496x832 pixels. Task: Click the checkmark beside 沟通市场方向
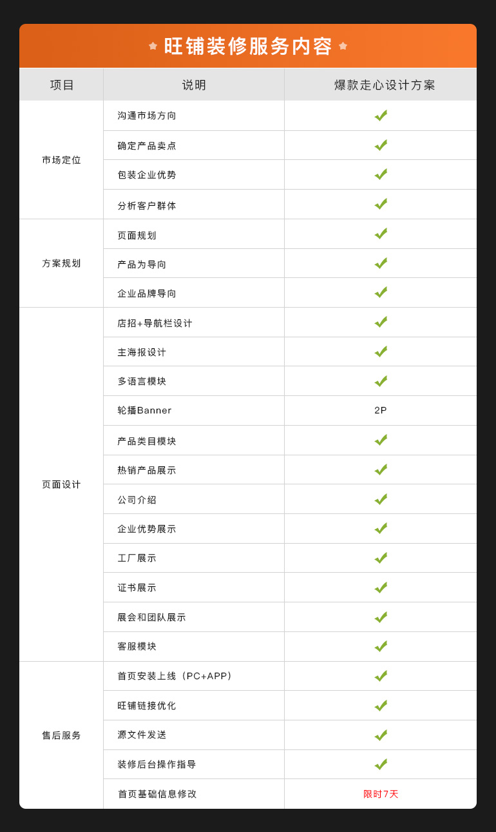click(381, 115)
